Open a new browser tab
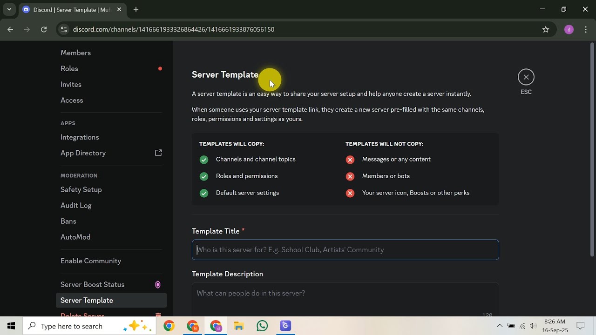The image size is (596, 335). point(136,9)
